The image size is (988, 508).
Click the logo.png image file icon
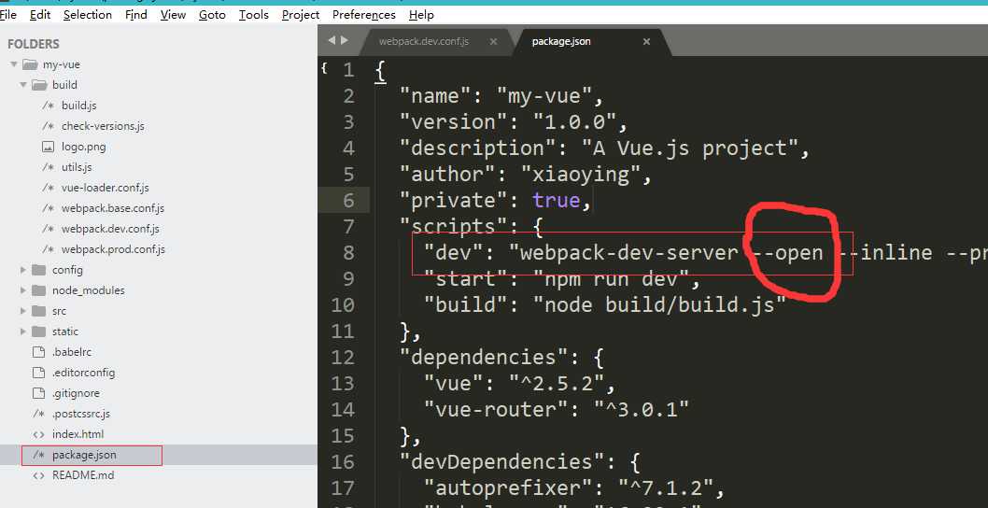pos(48,147)
